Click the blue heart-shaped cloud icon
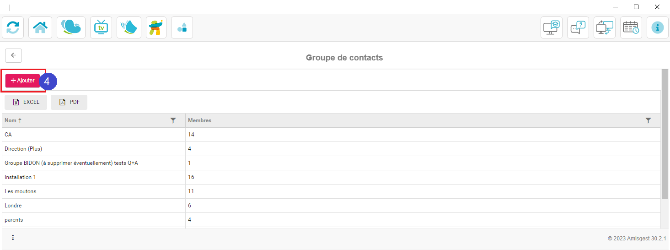Screen dimensions: 670x250 point(71,27)
